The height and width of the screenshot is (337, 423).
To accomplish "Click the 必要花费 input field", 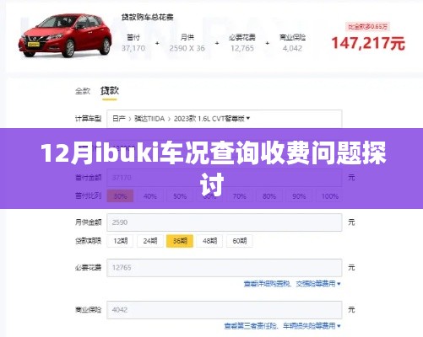I will coord(225,268).
